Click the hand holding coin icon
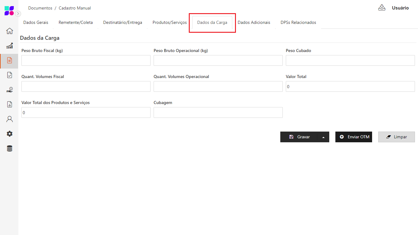Screen dimensions: 418x235 9,90
